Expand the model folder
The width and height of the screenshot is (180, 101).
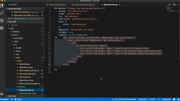tap(19, 48)
